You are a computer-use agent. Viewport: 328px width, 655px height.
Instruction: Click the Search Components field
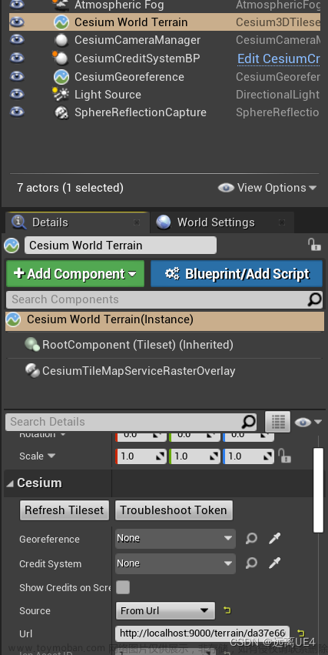(x=157, y=299)
